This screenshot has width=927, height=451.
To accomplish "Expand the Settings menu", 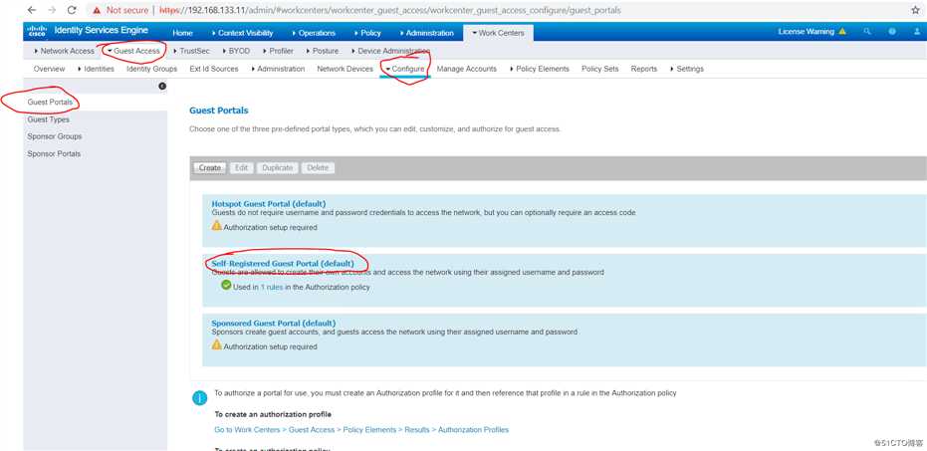I will (x=686, y=69).
